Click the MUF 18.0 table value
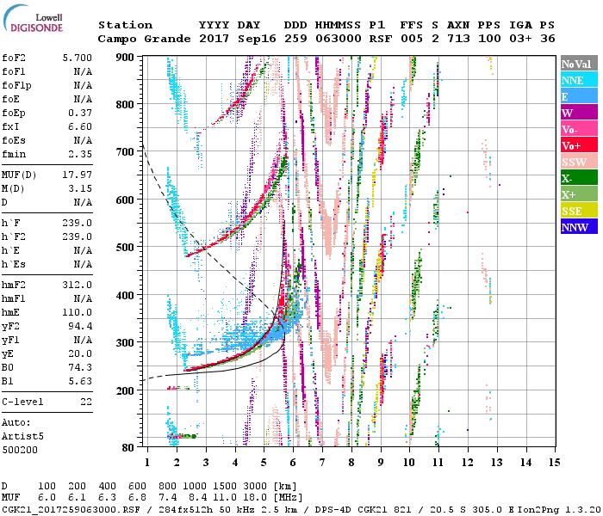Screen dimensions: 603x516 255,498
